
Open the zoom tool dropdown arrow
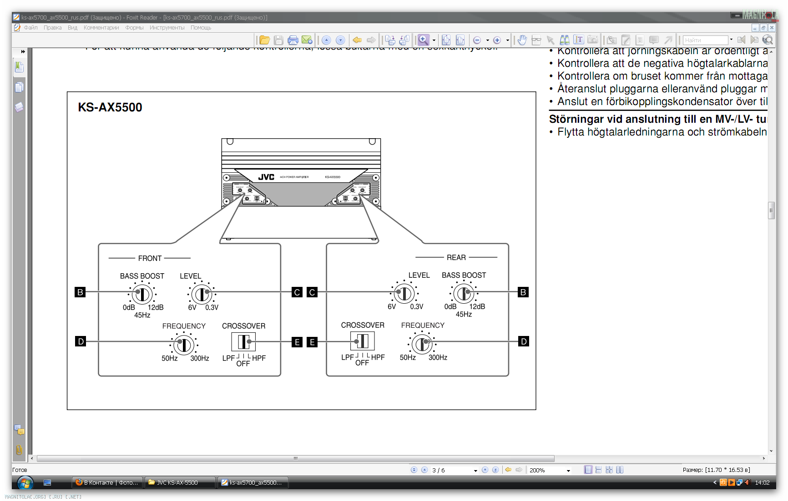(x=434, y=40)
